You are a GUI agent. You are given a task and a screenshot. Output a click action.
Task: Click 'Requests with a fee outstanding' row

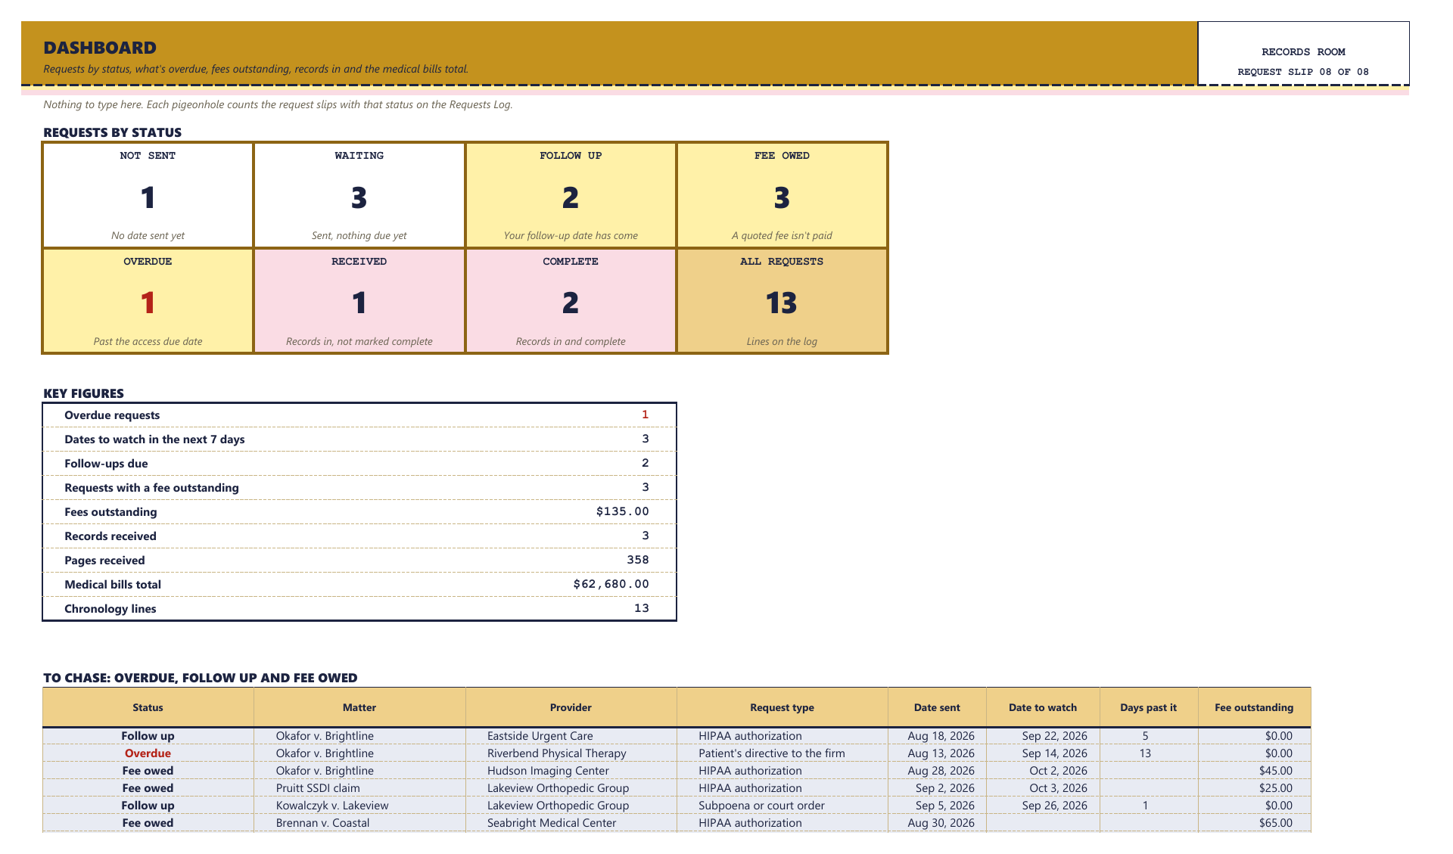[359, 487]
